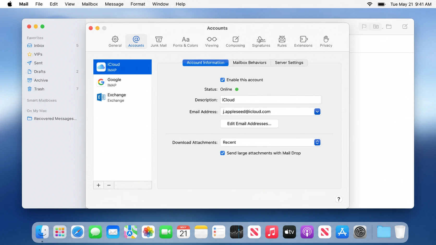Image resolution: width=436 pixels, height=245 pixels.
Task: Open the Window menu in menu bar
Action: [x=160, y=4]
